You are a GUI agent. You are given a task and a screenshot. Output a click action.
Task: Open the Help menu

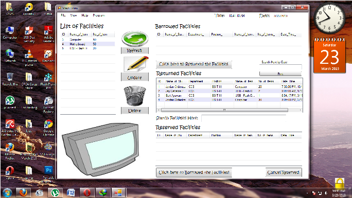(x=84, y=15)
